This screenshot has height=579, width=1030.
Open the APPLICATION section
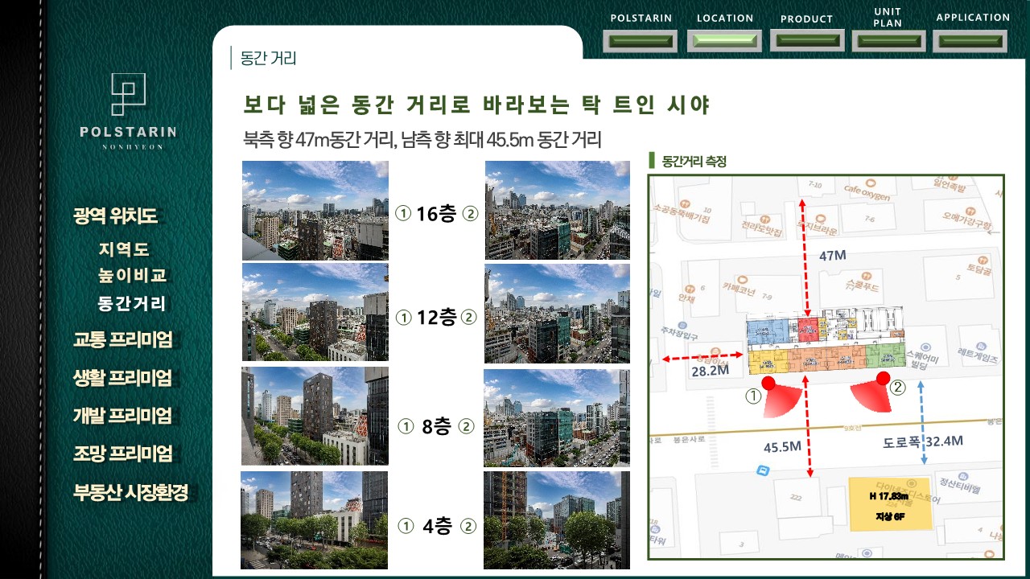point(972,41)
